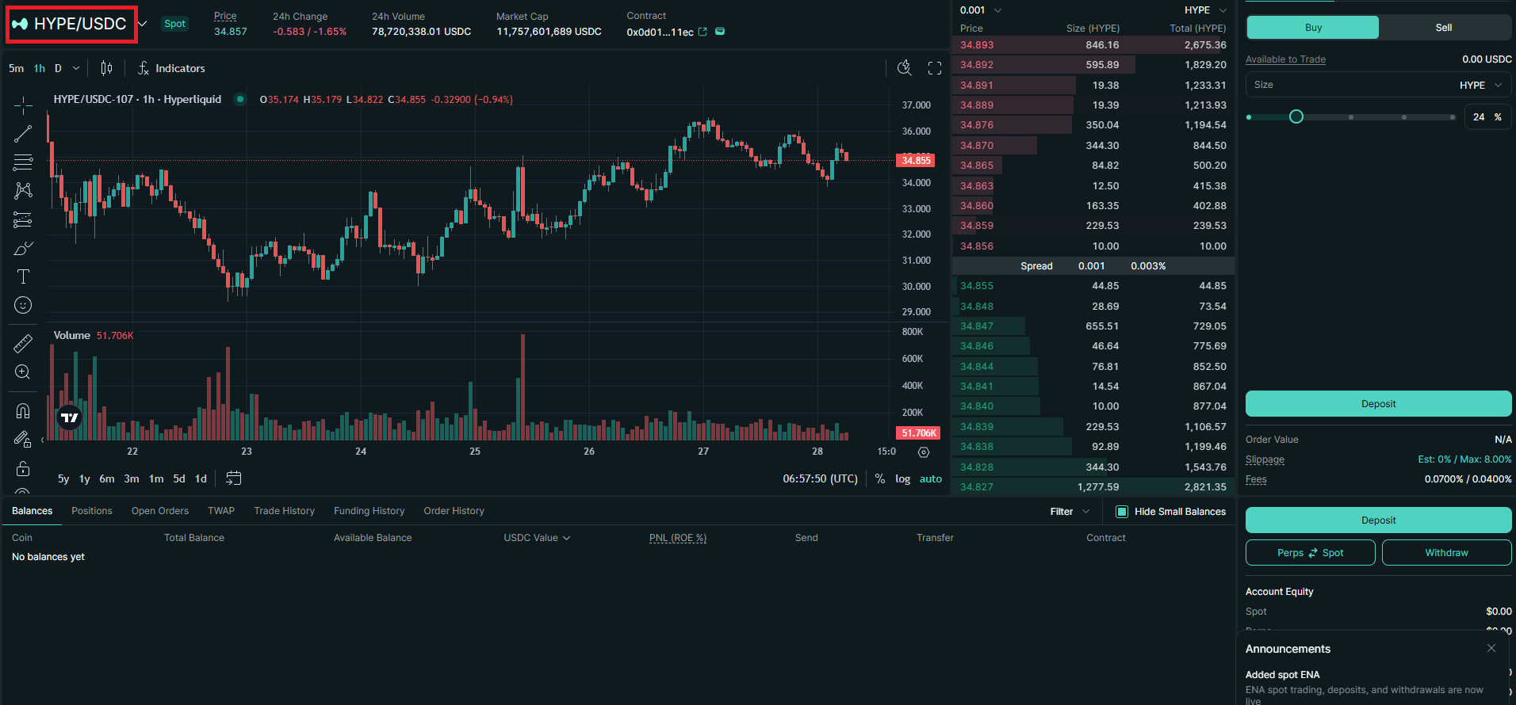
Task: Click the order size slider handle
Action: [1296, 117]
